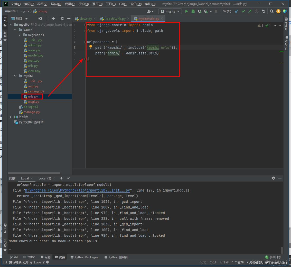Start debugging with the bug icon
The width and height of the screenshot is (291, 267).
193,11
